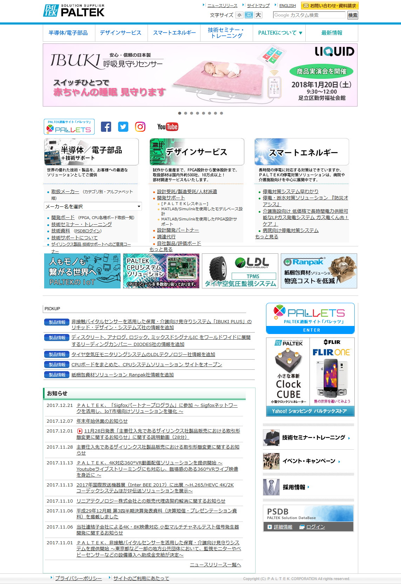Switch to ENGLISH site

pos(287,6)
